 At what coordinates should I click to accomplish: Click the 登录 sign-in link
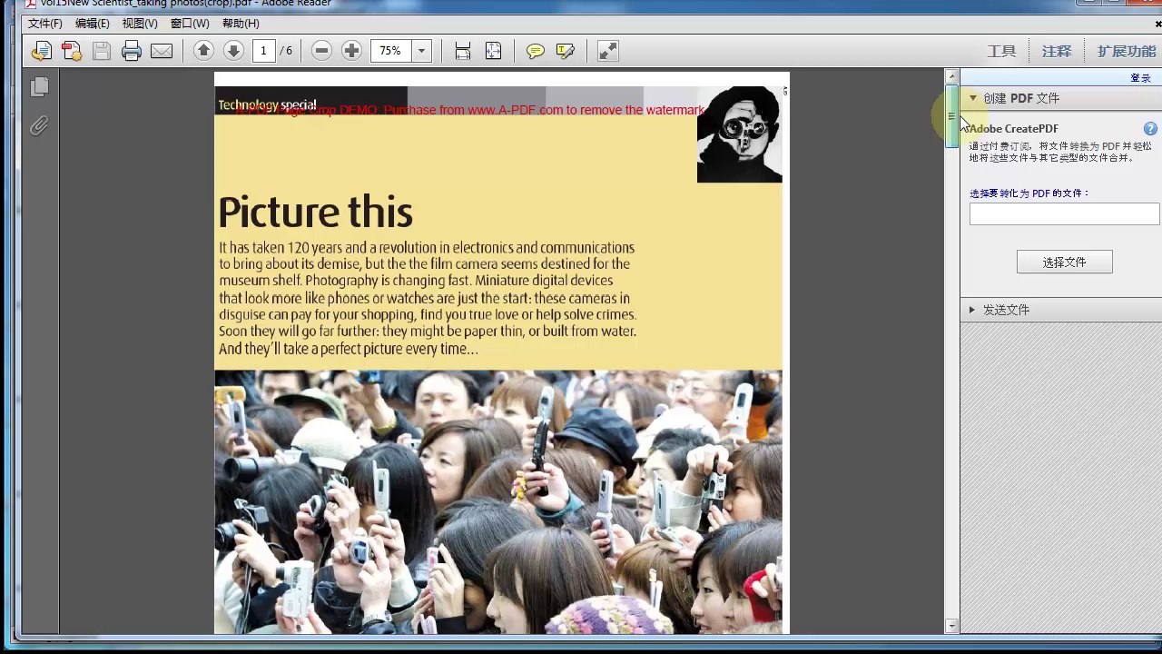(x=1140, y=78)
